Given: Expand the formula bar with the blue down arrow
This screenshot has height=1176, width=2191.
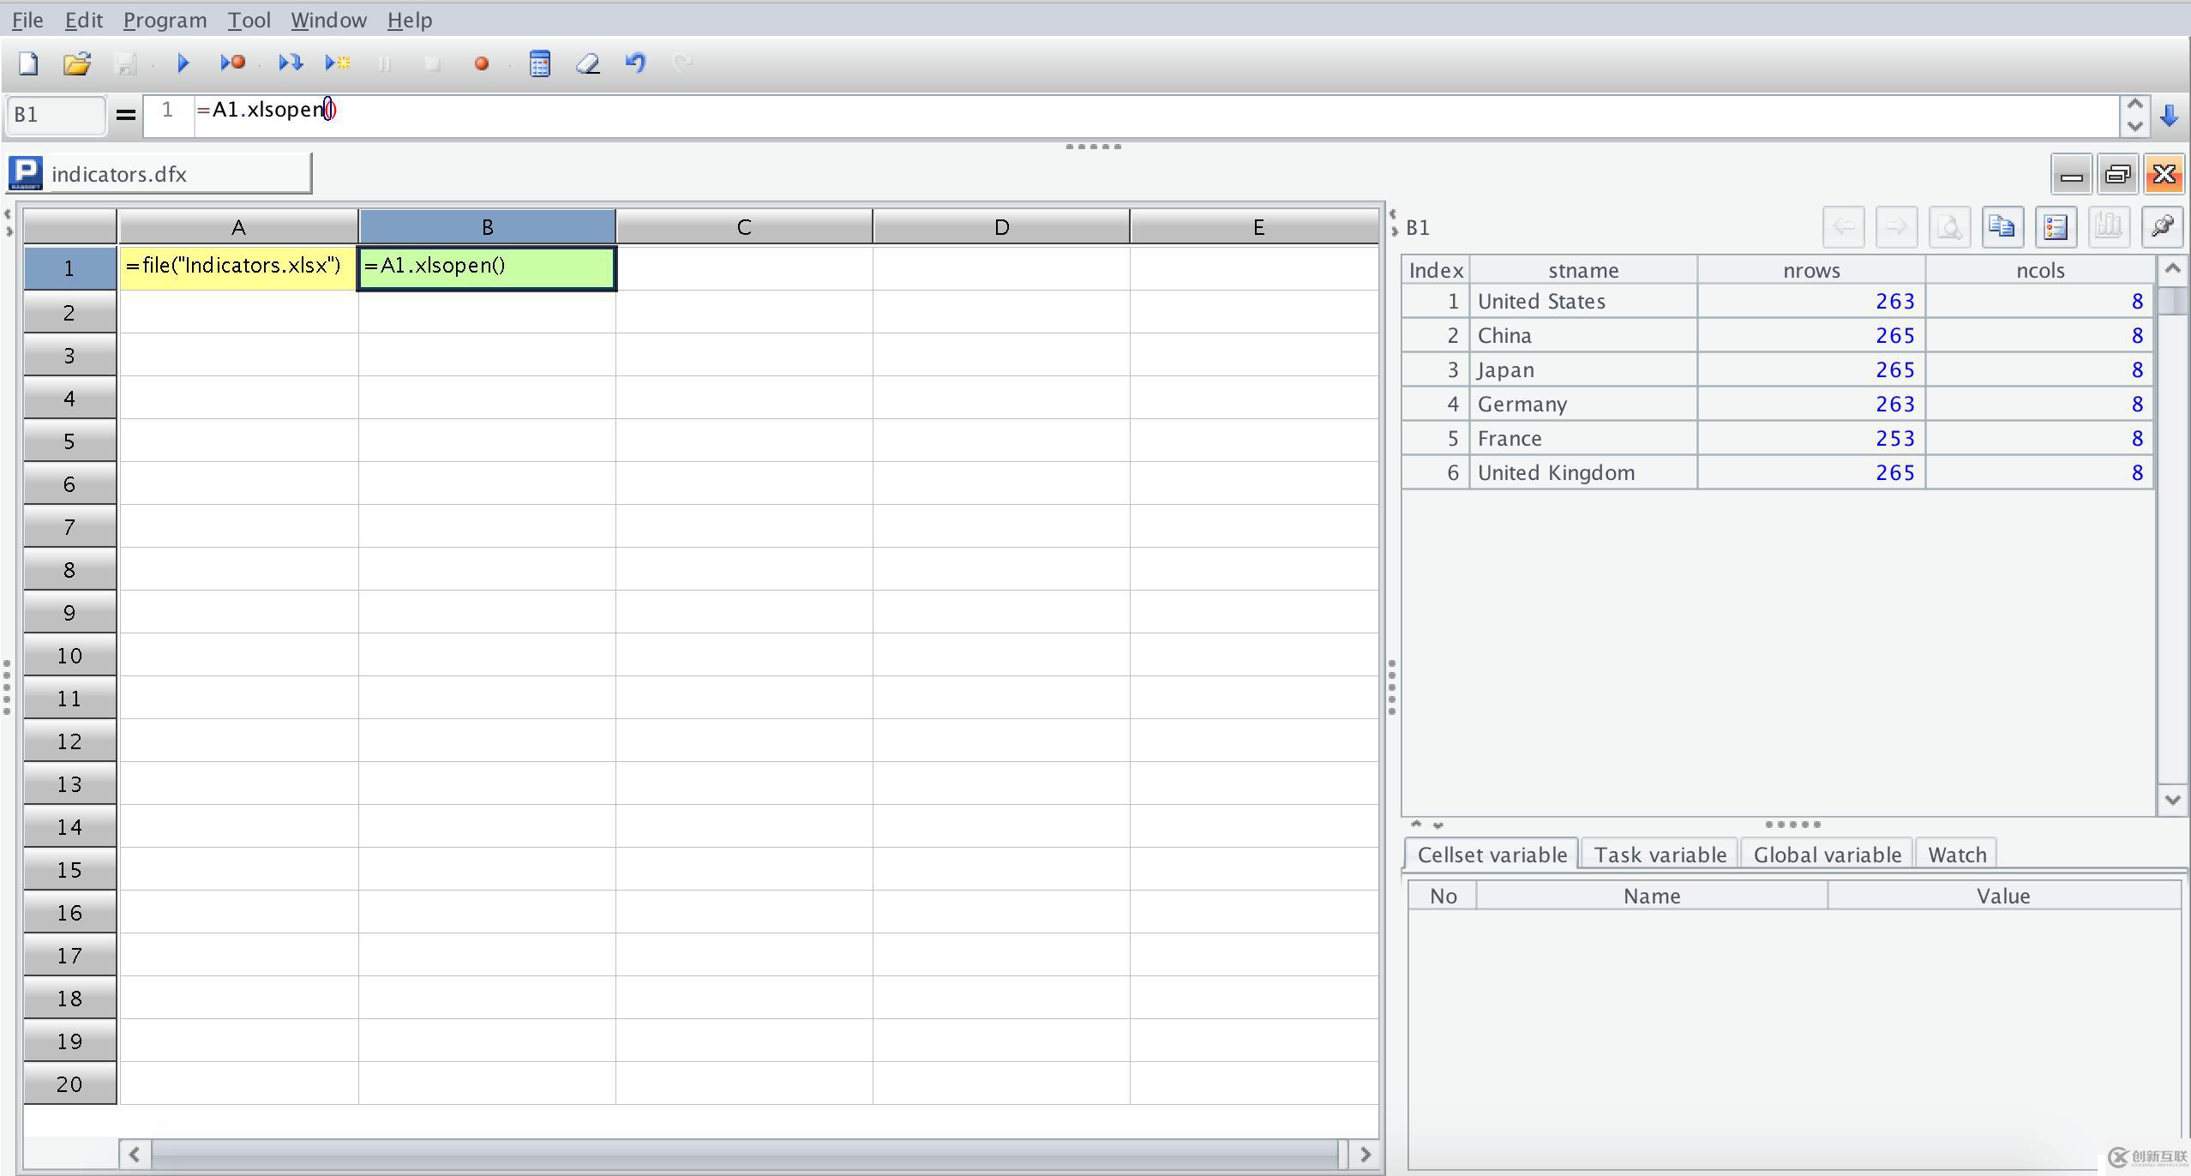Looking at the screenshot, I should pyautogui.click(x=2169, y=115).
